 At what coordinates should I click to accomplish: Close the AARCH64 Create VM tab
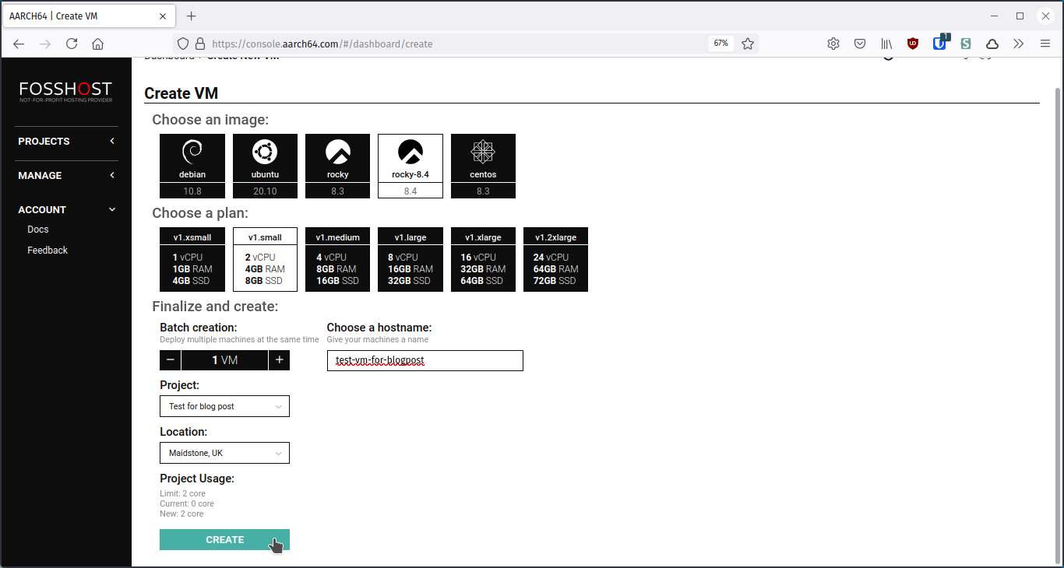[x=163, y=16]
